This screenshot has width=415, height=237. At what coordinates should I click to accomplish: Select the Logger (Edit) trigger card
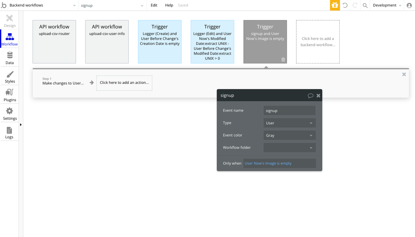click(x=212, y=42)
